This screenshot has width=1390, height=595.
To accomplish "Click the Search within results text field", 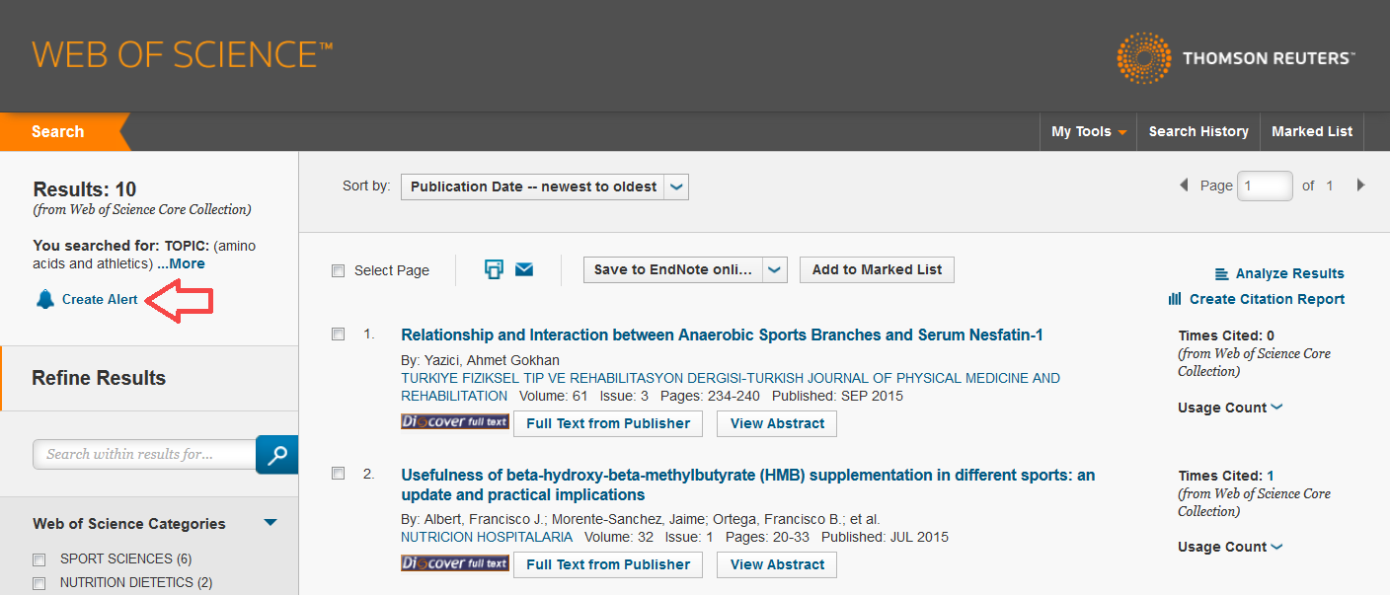I will (144, 454).
